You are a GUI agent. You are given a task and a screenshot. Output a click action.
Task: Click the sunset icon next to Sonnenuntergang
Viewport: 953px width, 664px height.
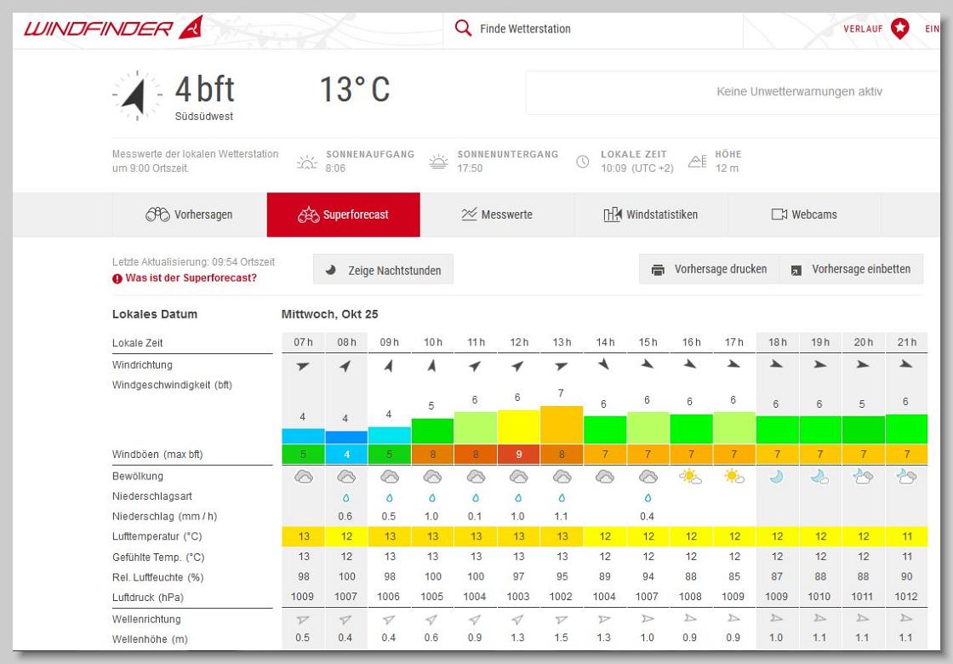pyautogui.click(x=438, y=162)
